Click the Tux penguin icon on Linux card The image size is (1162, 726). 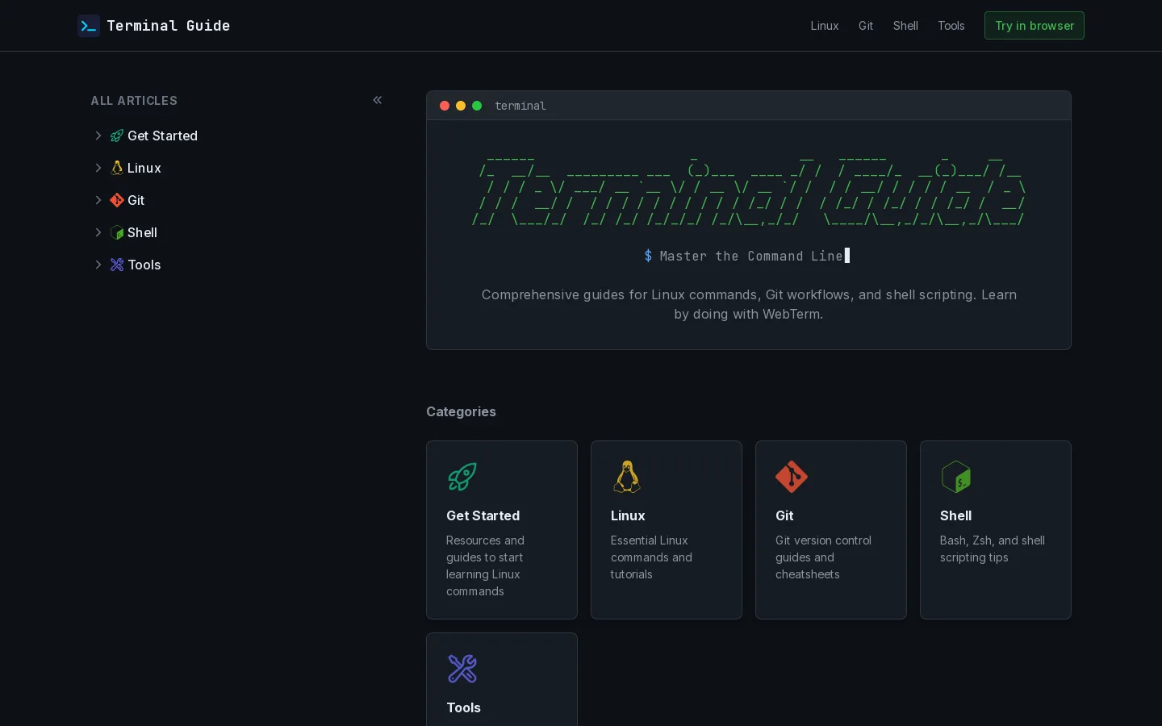tap(627, 477)
